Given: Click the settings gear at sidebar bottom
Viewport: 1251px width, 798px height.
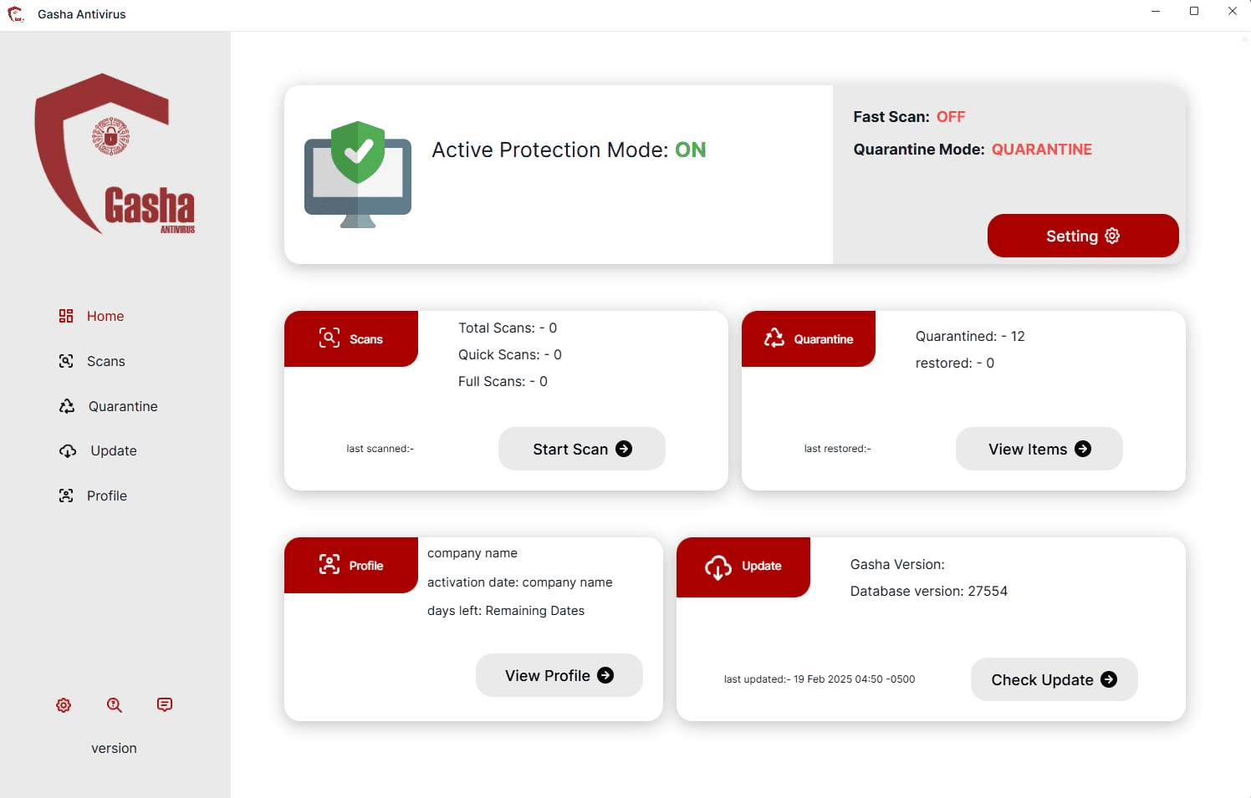Looking at the screenshot, I should click(64, 705).
